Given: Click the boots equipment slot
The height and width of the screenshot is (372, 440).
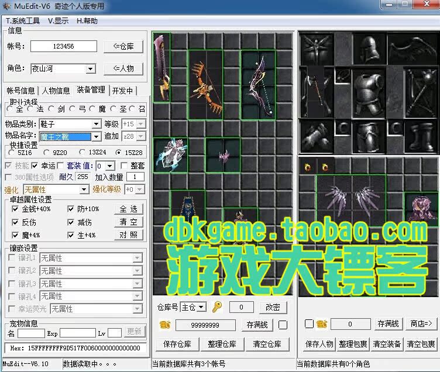Looking at the screenshot, I should 421,137.
